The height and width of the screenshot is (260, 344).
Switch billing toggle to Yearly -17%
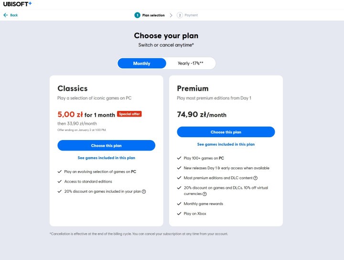click(x=191, y=64)
